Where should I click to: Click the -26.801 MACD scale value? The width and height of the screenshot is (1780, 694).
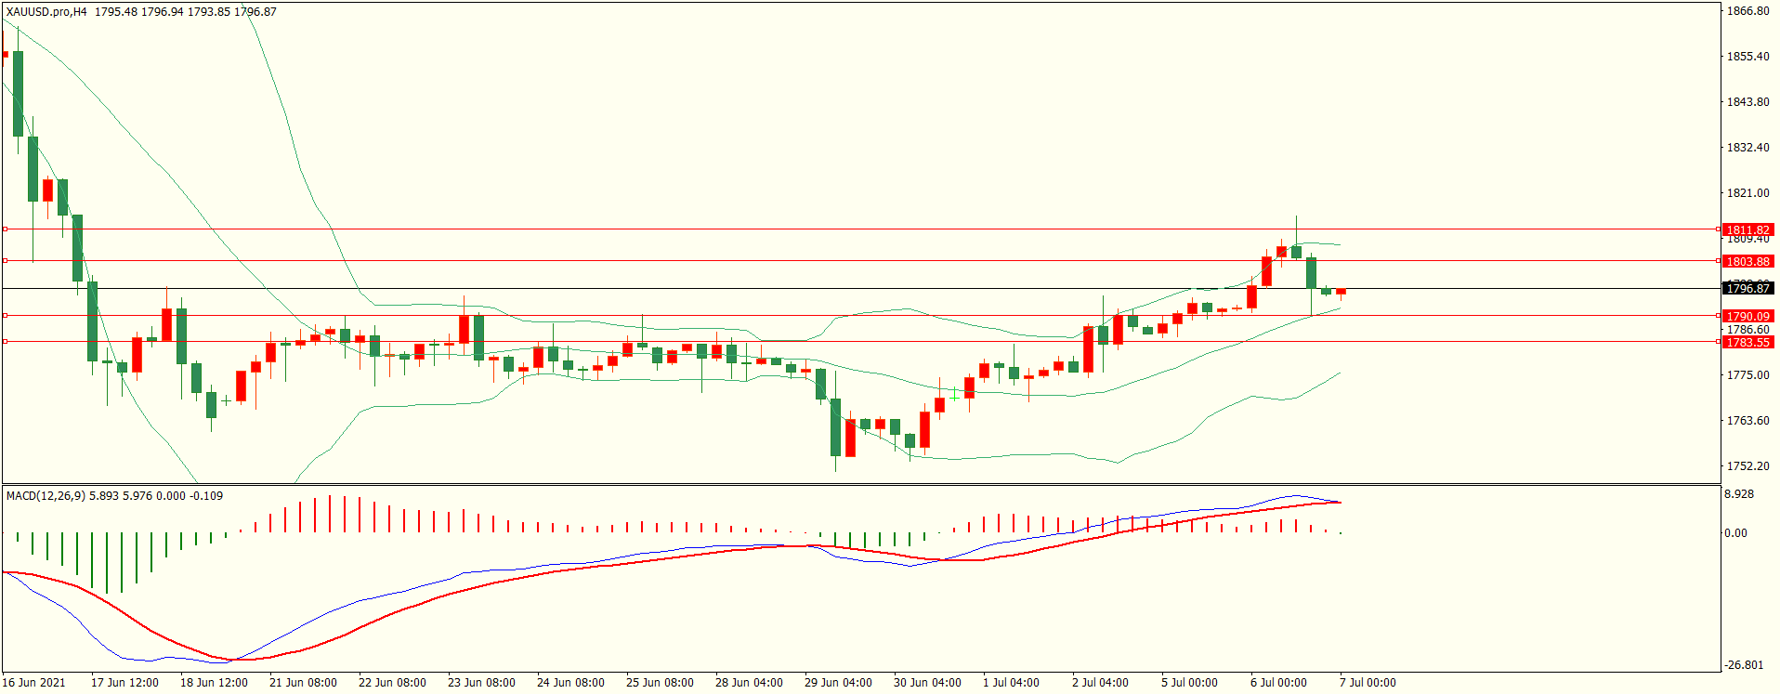1744,665
